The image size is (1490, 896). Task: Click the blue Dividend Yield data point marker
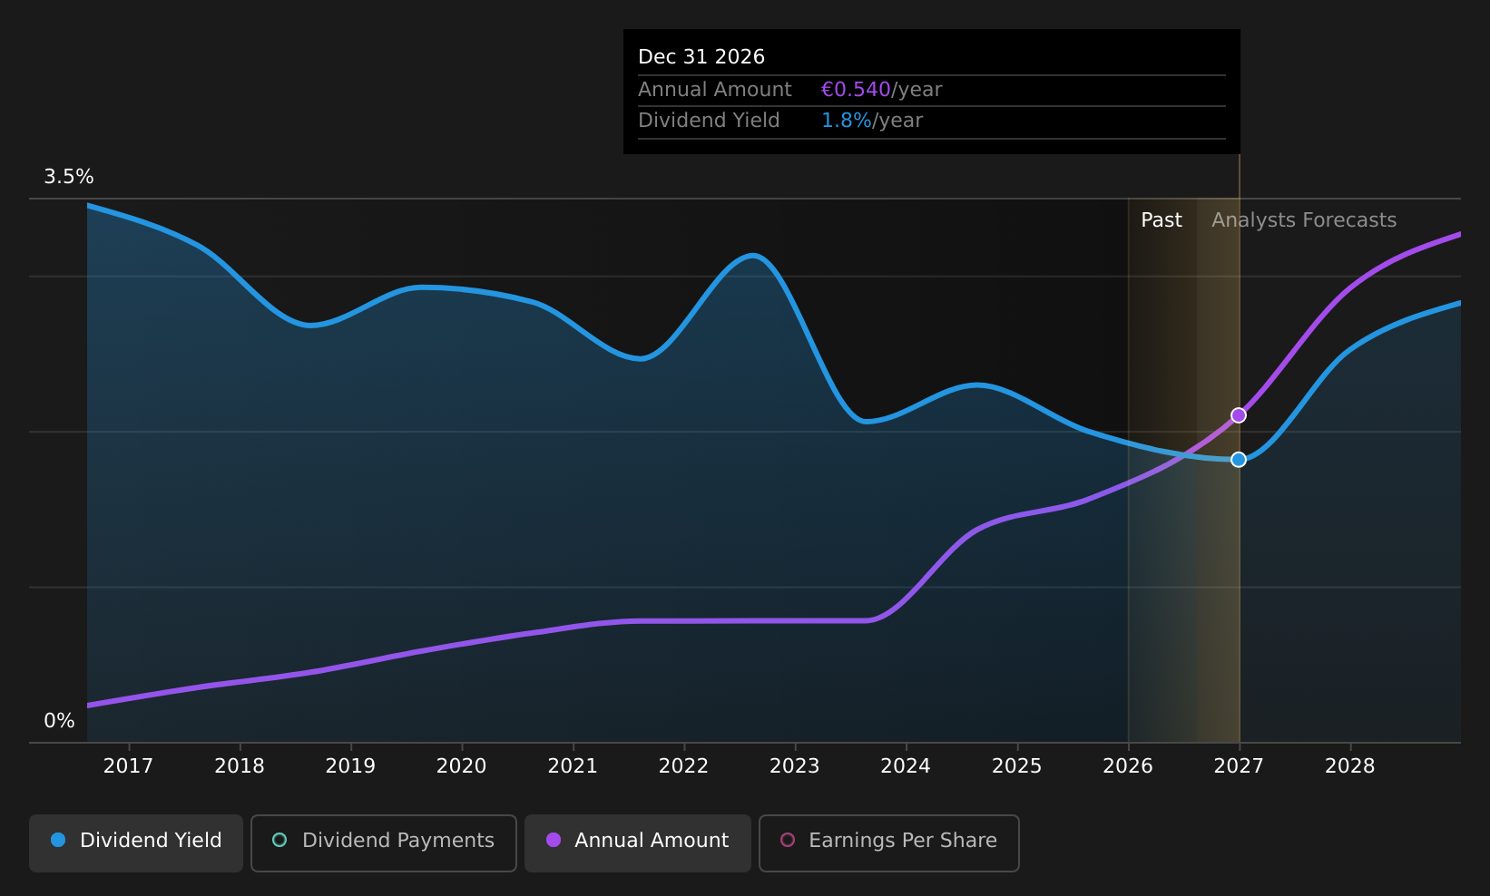click(x=1238, y=460)
